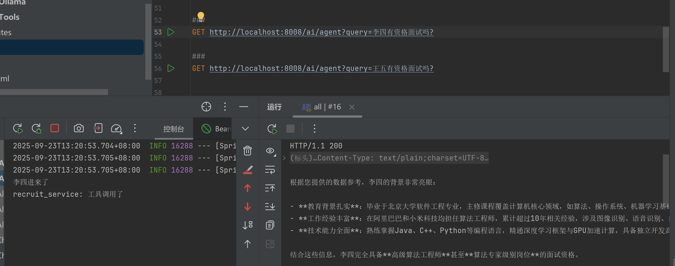Screen dimensions: 675x266
Task: Click the project tree horizontal scrollbar
Action: (x=54, y=92)
